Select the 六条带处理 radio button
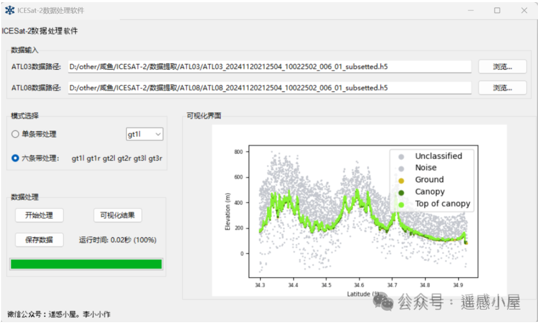The image size is (538, 325). (15, 158)
